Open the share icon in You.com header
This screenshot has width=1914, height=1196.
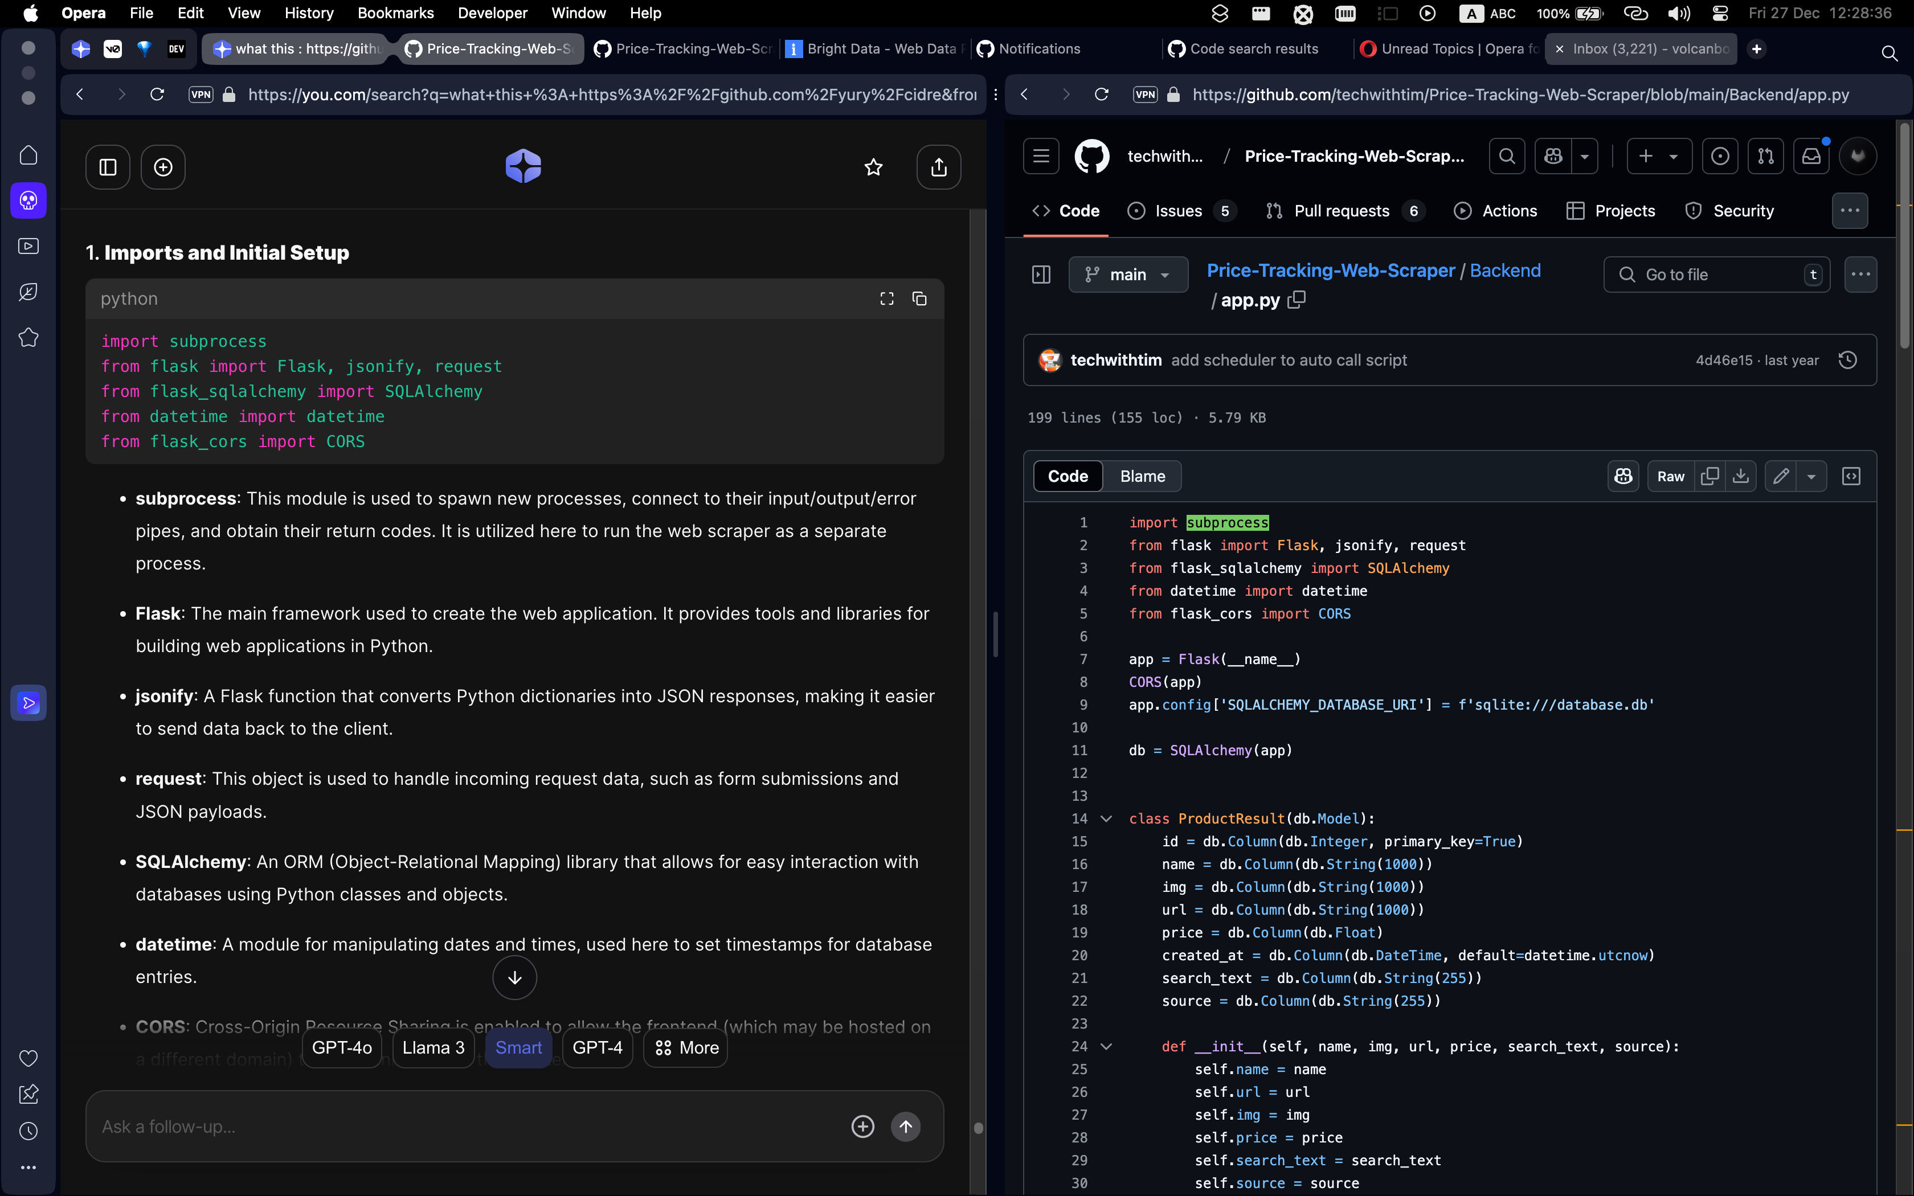click(x=939, y=167)
